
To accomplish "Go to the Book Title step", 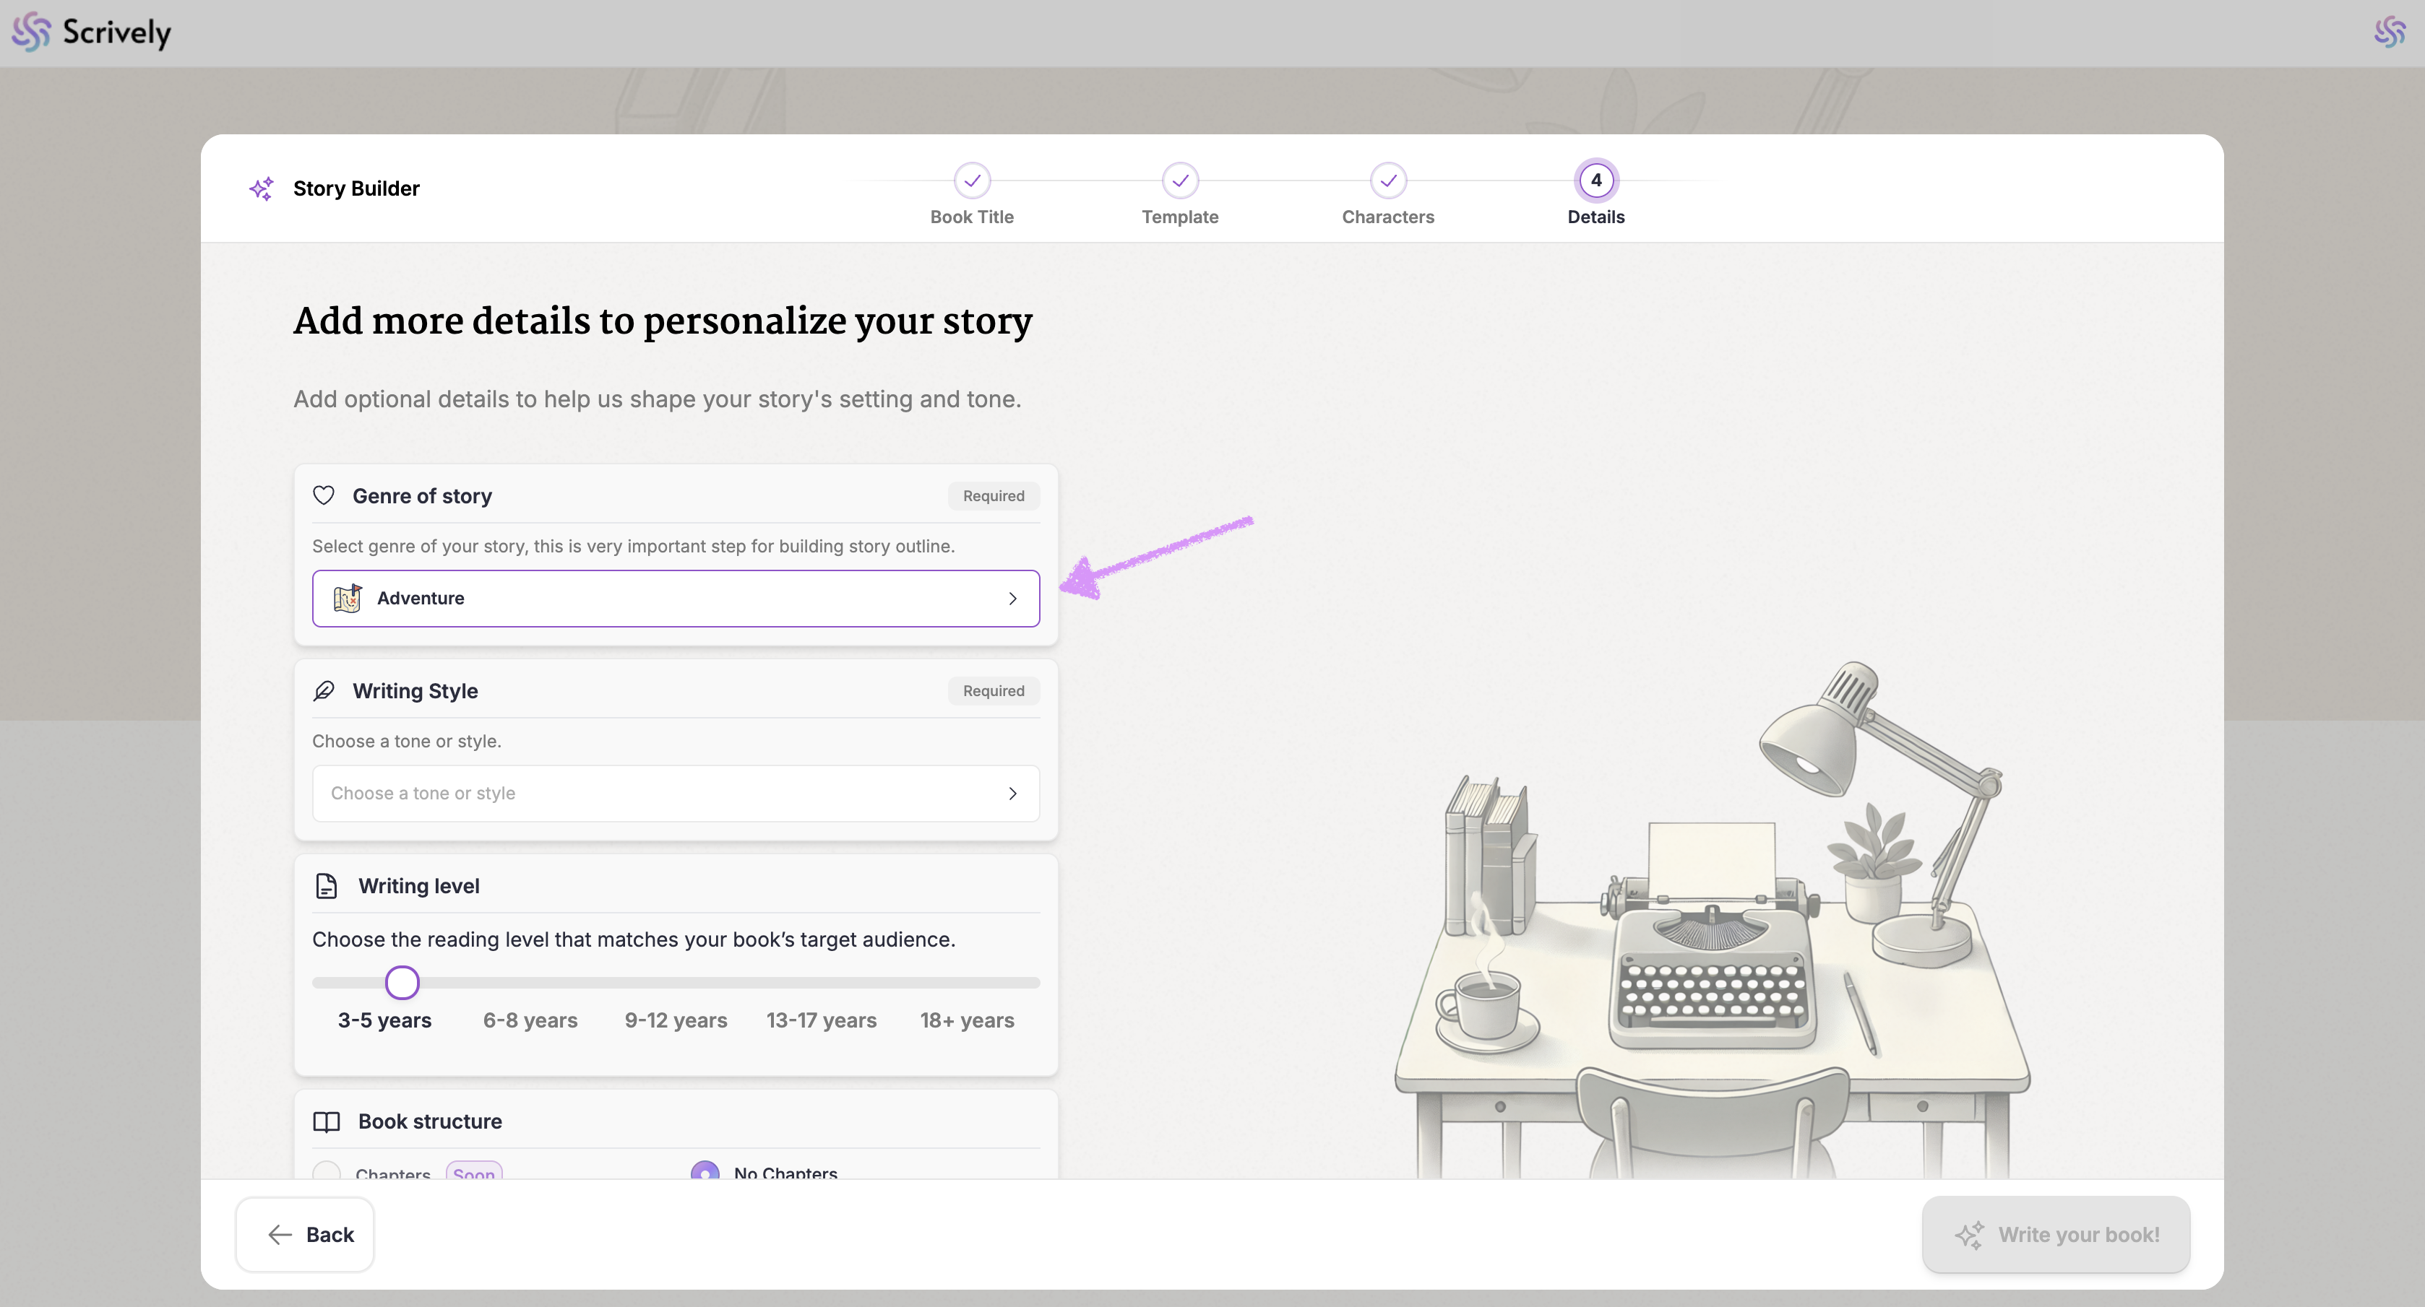I will tap(971, 181).
